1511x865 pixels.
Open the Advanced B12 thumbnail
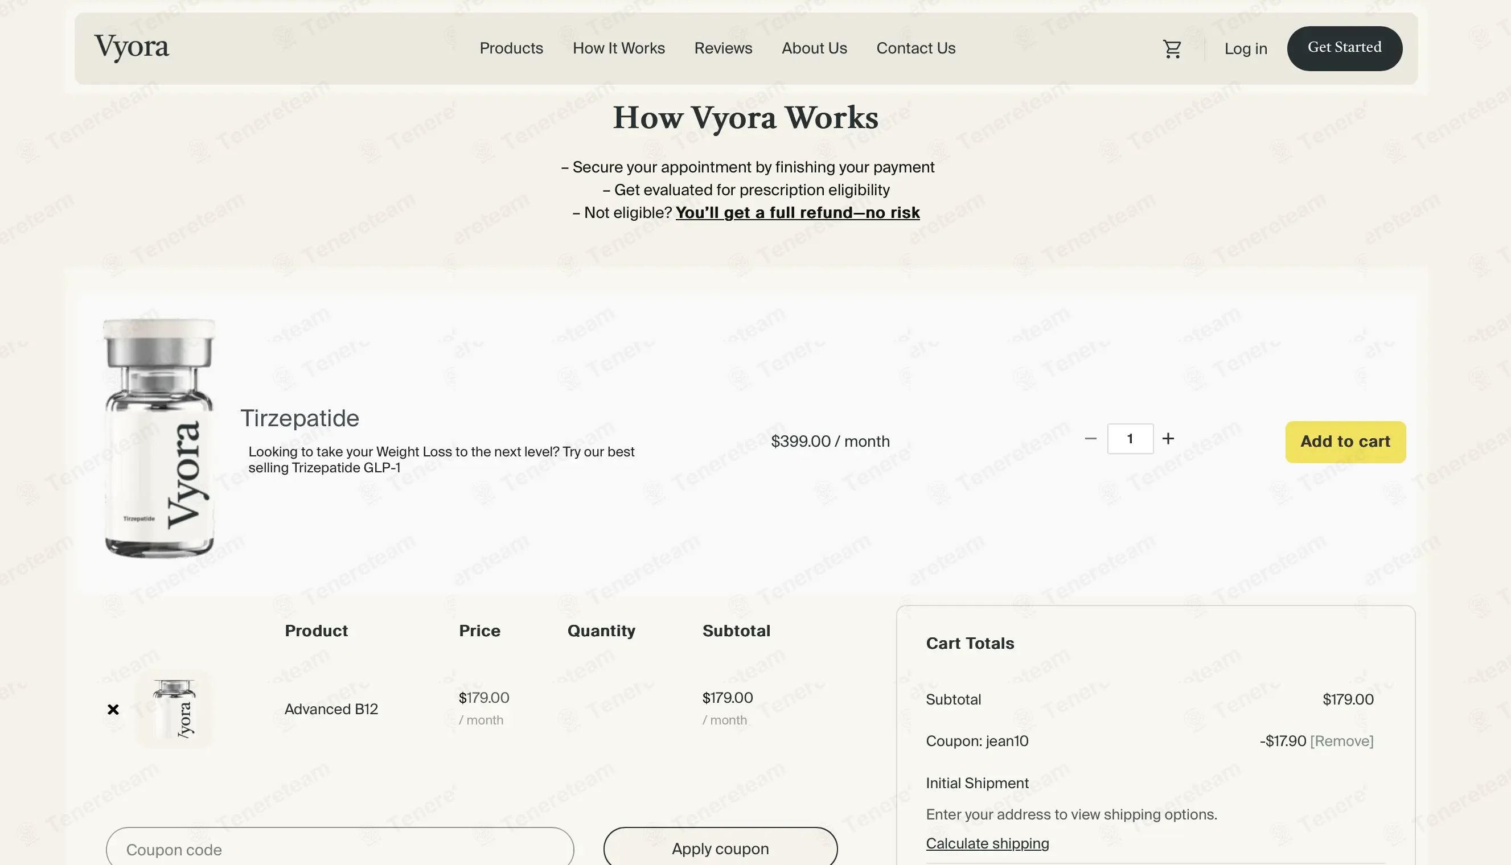tap(174, 709)
